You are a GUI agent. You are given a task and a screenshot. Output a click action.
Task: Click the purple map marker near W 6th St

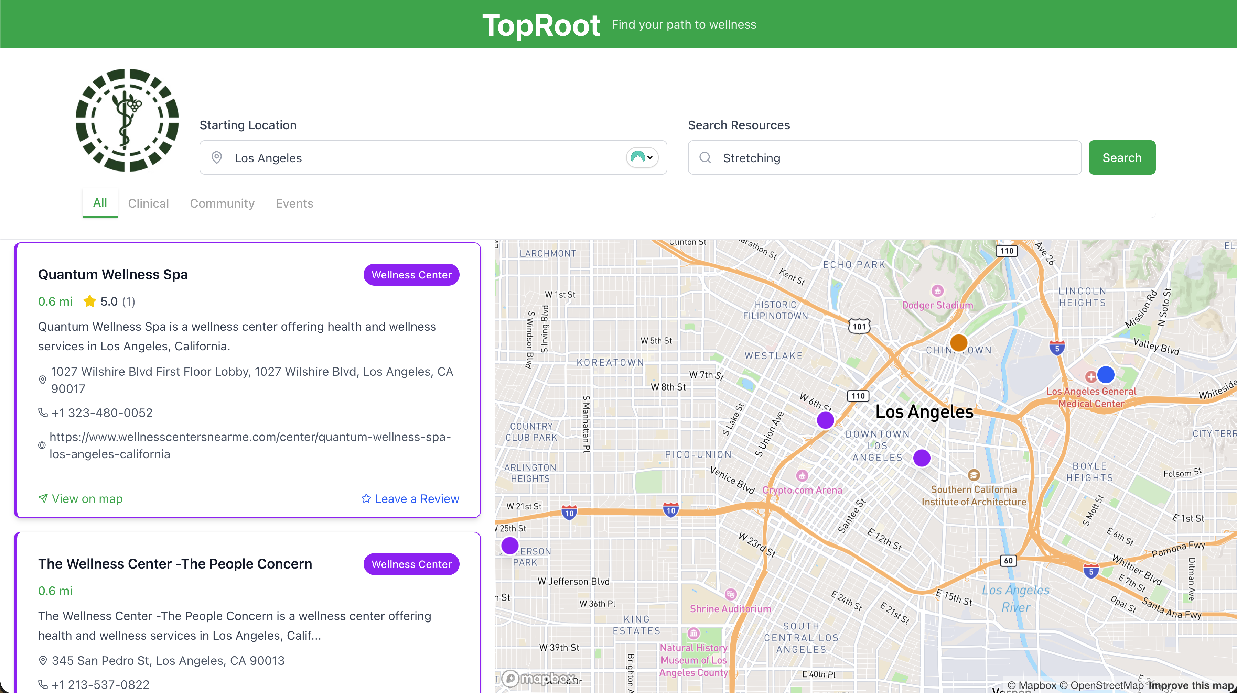tap(826, 420)
